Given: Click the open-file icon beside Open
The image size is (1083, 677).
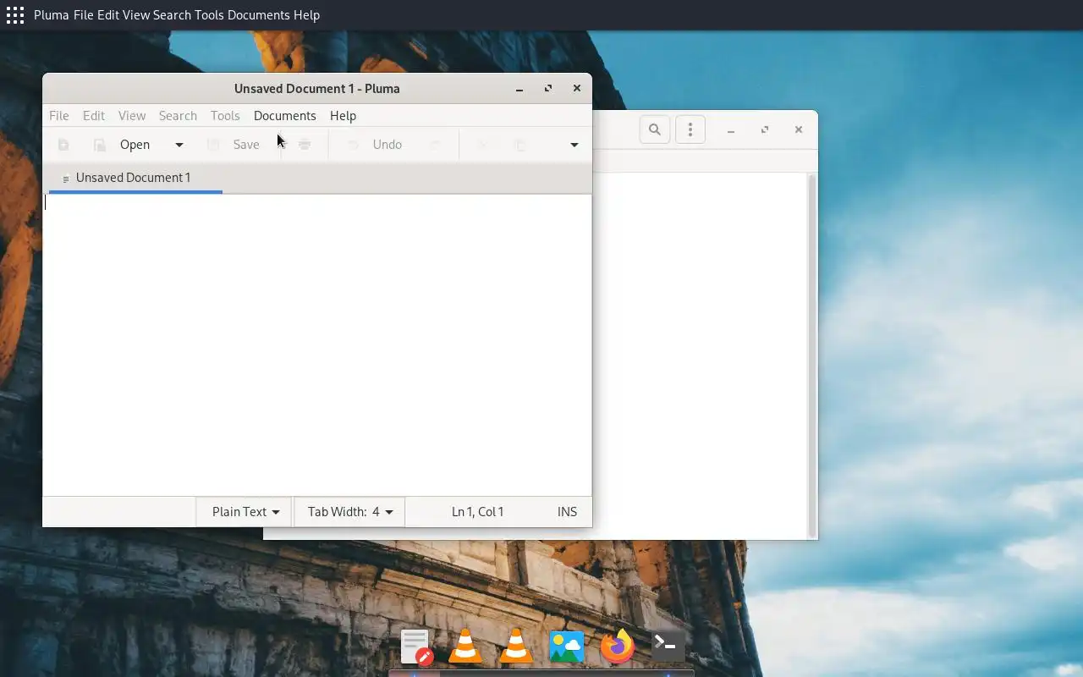Looking at the screenshot, I should pos(99,145).
